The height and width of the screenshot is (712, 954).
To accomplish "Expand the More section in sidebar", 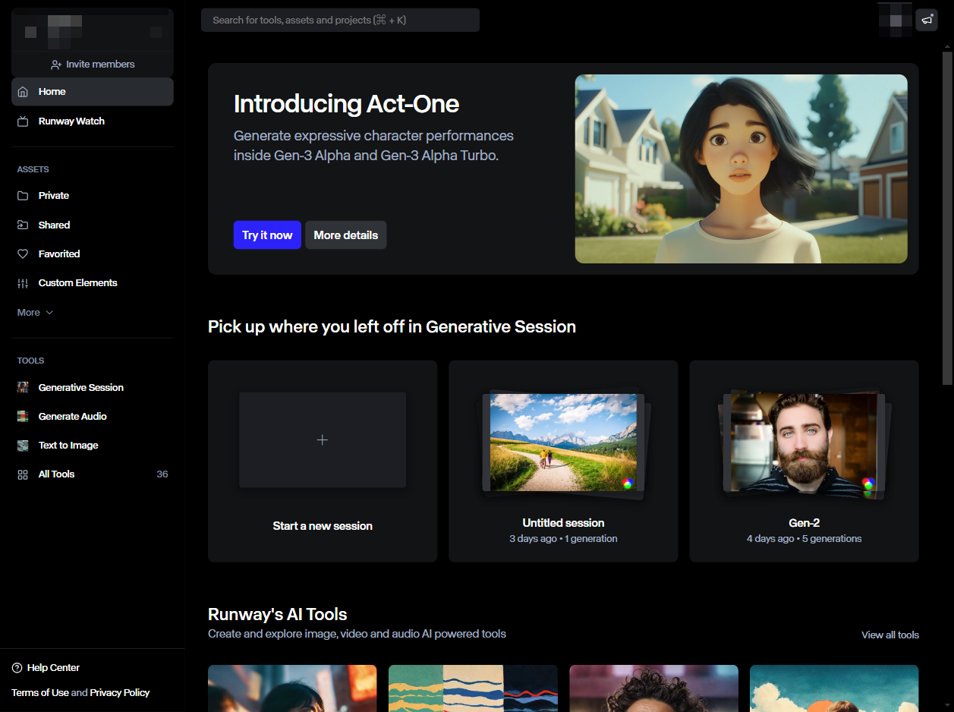I will [36, 313].
